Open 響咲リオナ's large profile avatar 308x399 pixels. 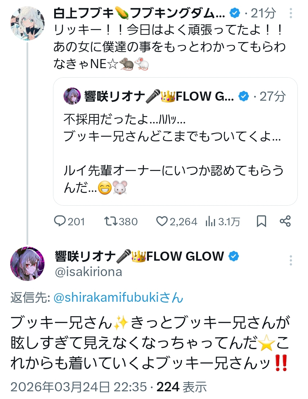click(x=27, y=264)
